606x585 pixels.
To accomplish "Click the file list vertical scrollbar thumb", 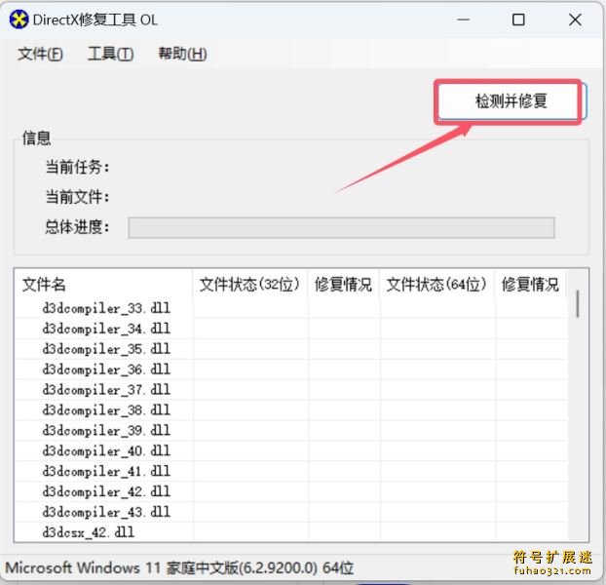I will pyautogui.click(x=578, y=304).
